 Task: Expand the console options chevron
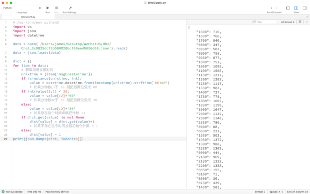(307, 22)
